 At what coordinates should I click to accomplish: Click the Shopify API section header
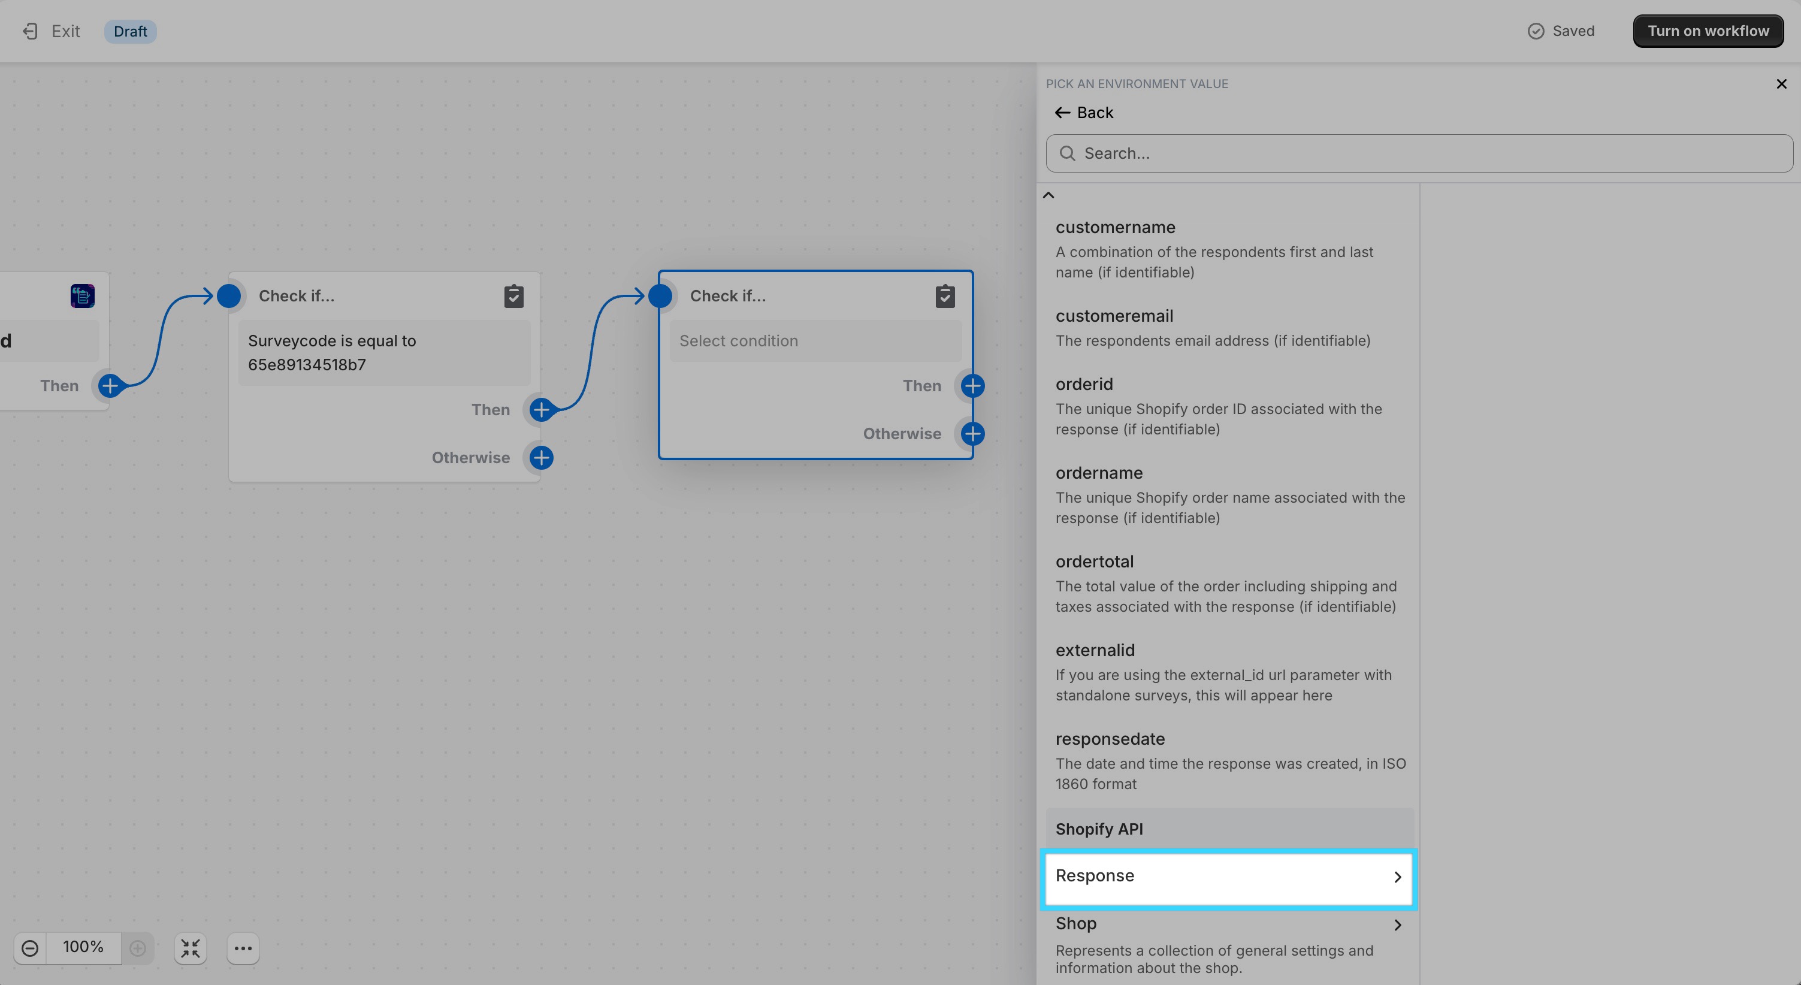[x=1229, y=829]
